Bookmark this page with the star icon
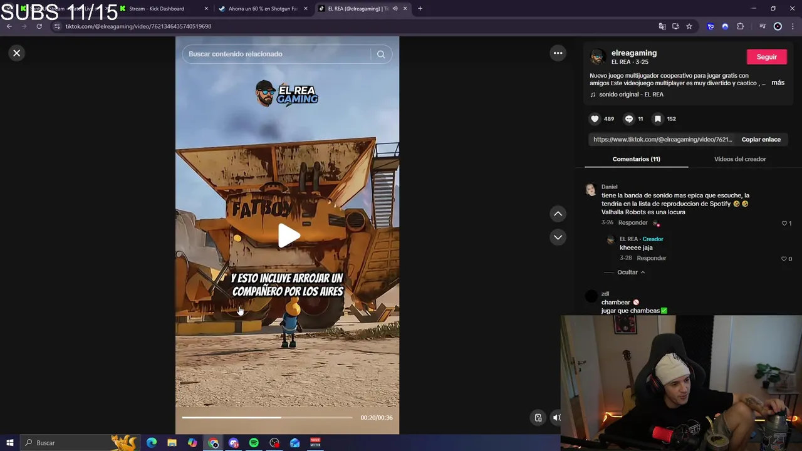This screenshot has width=802, height=451. 689,26
